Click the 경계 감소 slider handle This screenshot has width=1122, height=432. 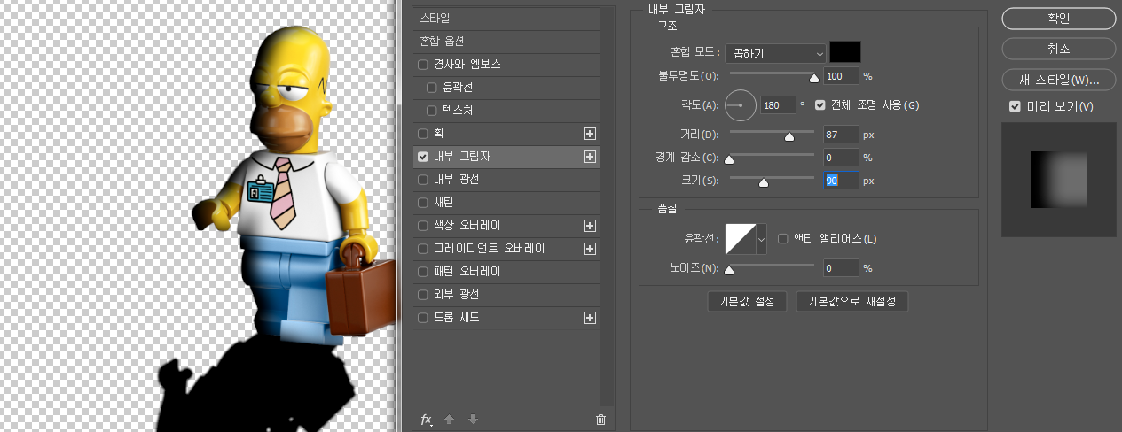pyautogui.click(x=729, y=159)
